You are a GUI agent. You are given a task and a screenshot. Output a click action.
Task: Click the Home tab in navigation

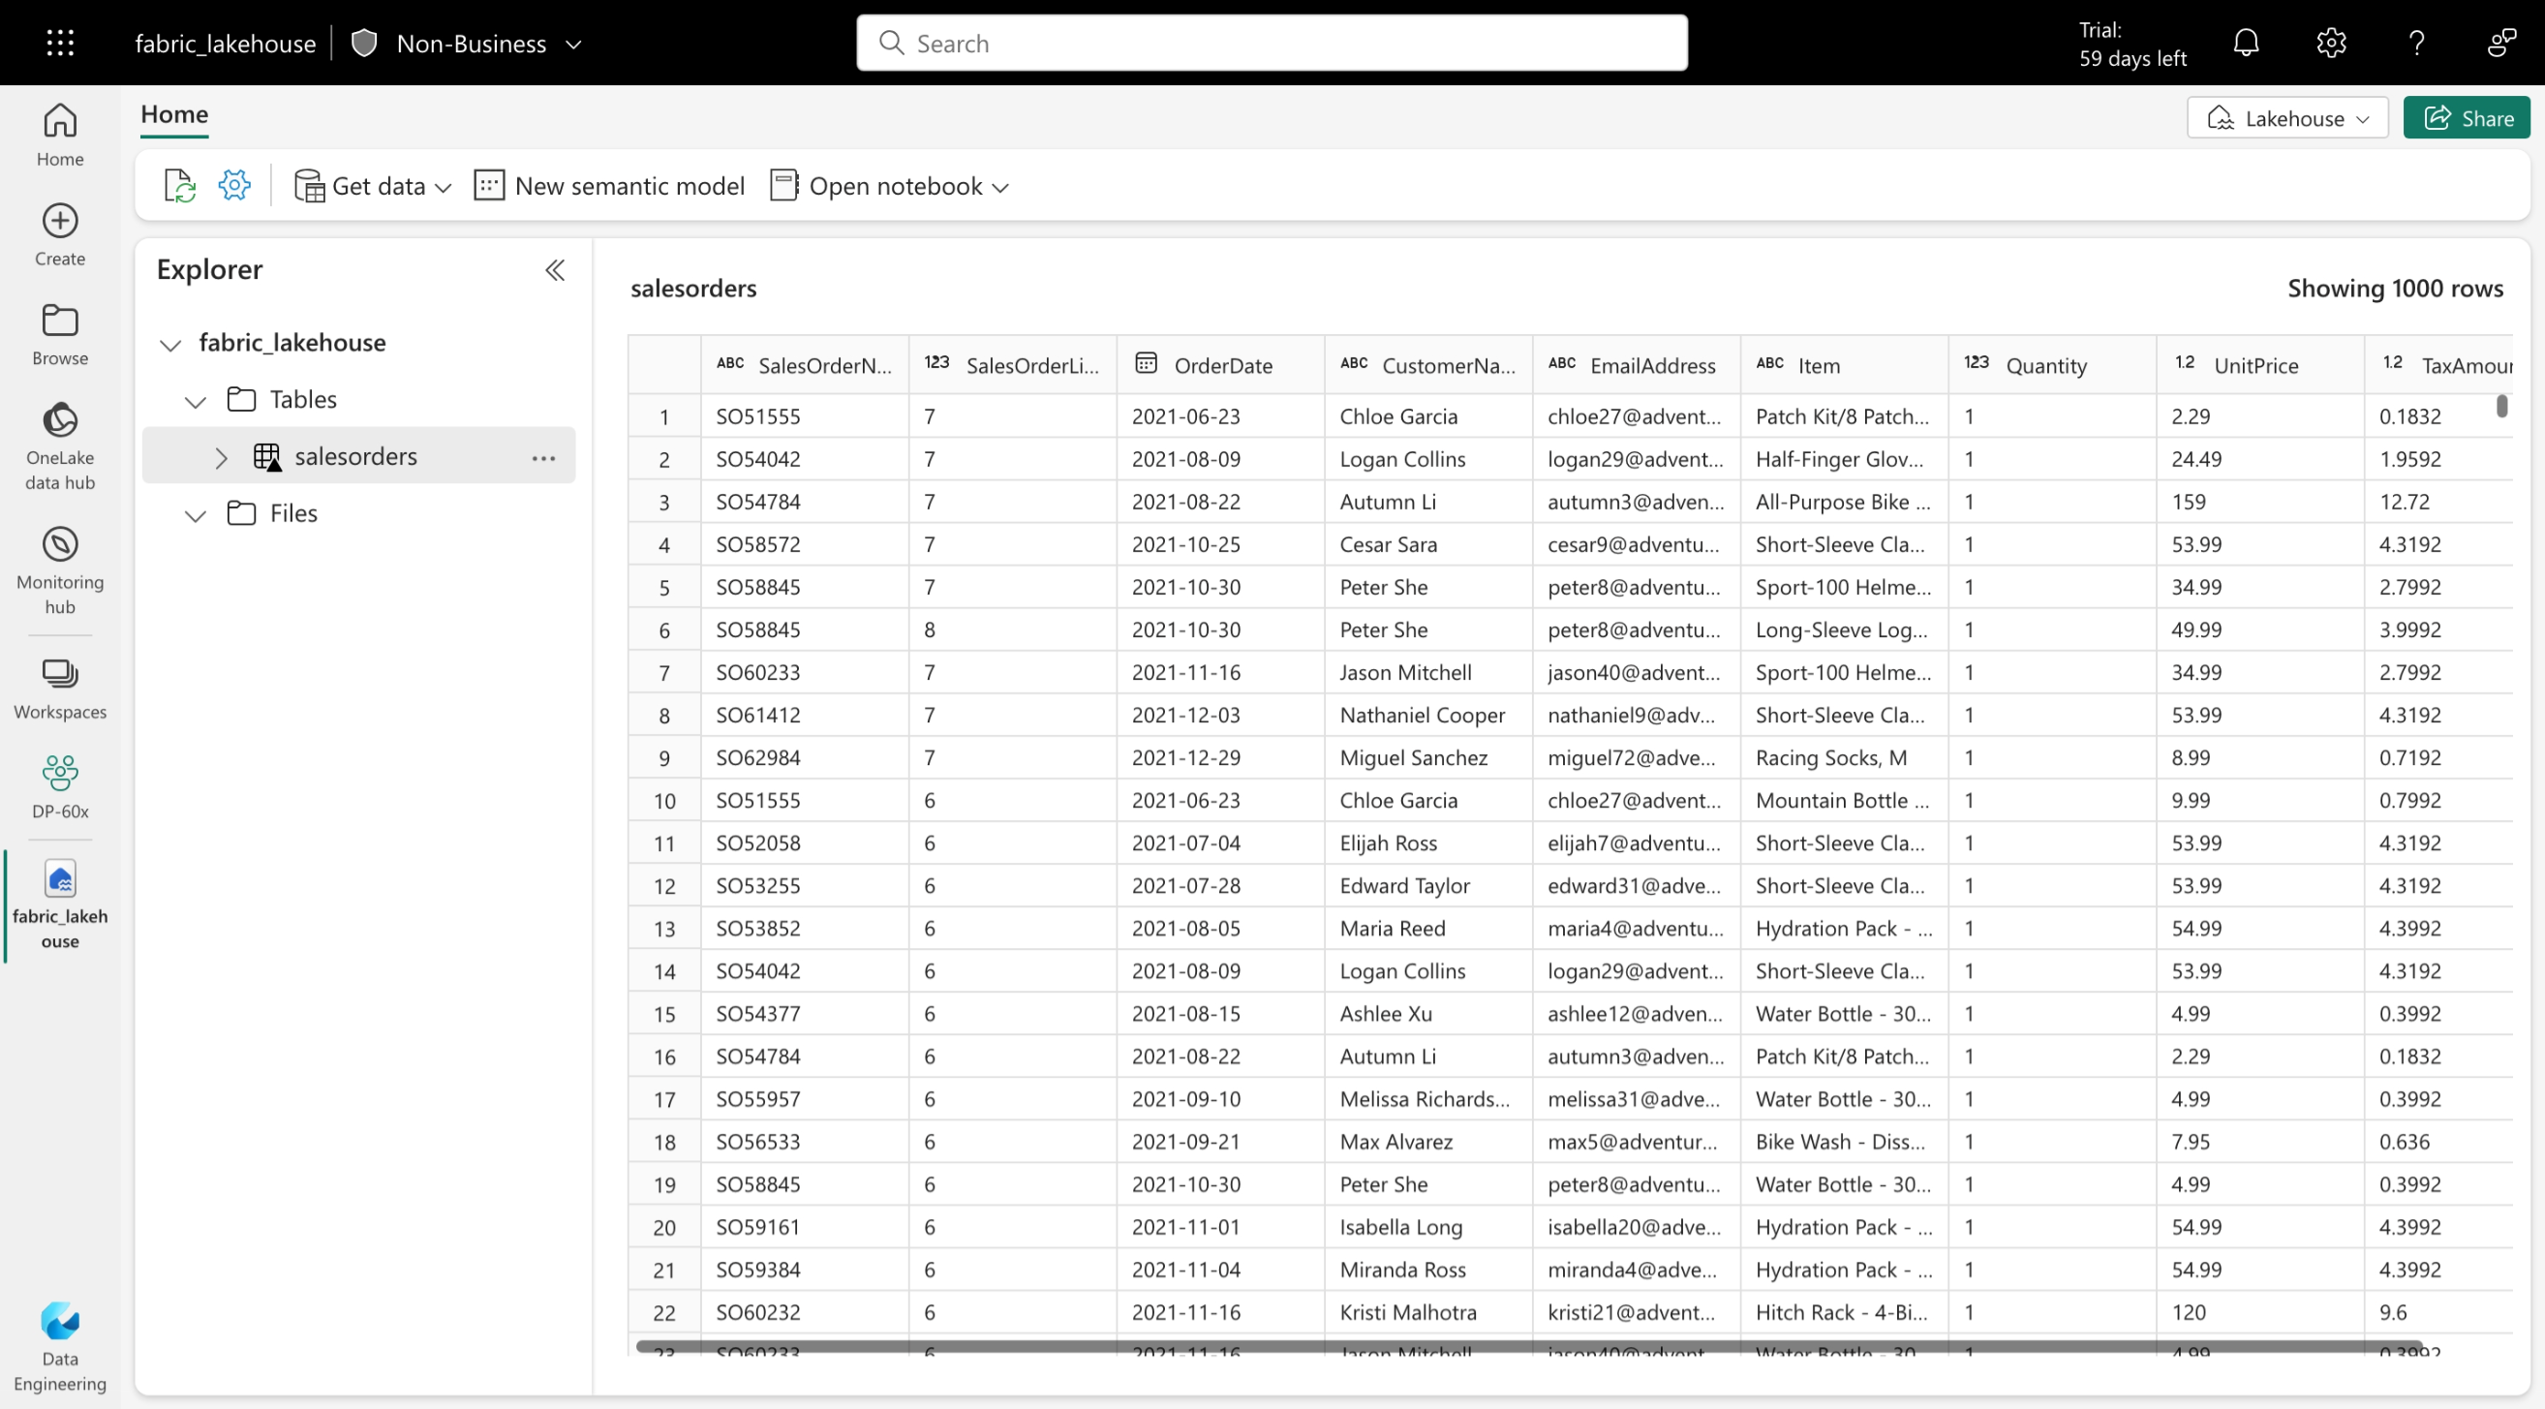173,112
